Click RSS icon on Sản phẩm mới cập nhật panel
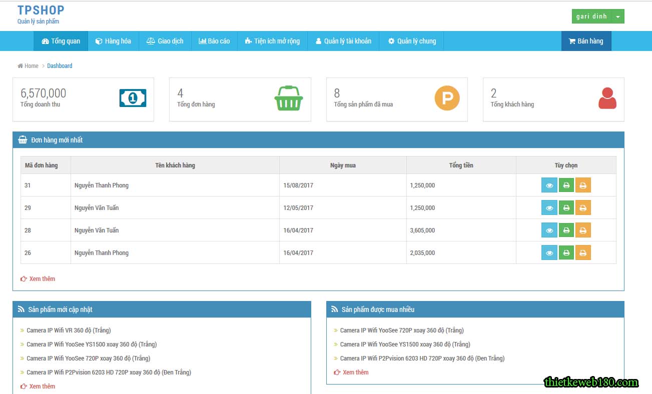Image resolution: width=652 pixels, height=394 pixels. (21, 309)
